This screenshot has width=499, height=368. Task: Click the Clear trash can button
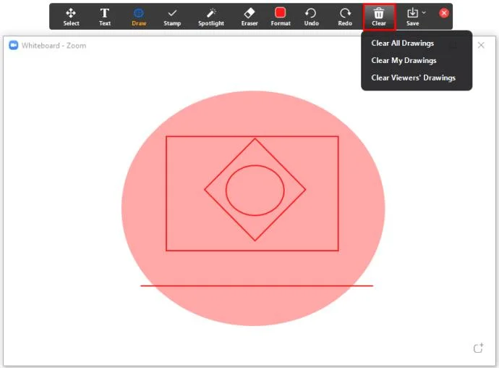(x=379, y=17)
